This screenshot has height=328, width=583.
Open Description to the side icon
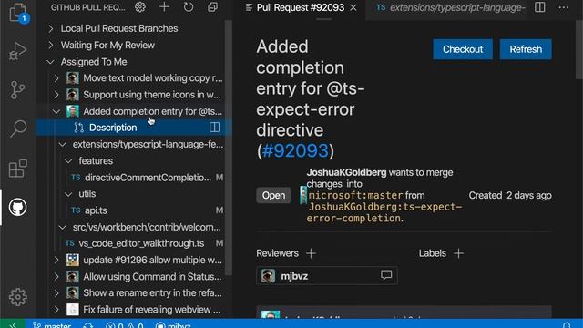pyautogui.click(x=215, y=128)
